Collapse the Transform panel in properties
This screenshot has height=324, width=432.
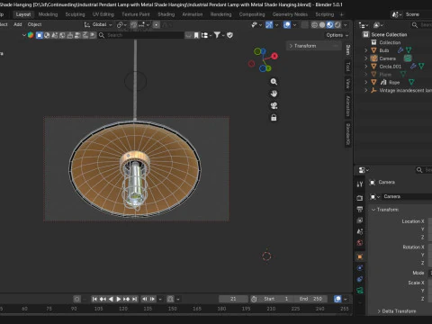coord(385,210)
